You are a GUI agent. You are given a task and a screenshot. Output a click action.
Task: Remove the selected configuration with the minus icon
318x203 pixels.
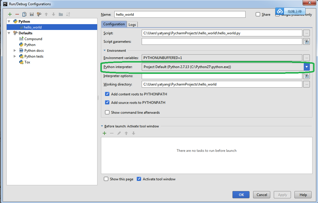(17, 14)
